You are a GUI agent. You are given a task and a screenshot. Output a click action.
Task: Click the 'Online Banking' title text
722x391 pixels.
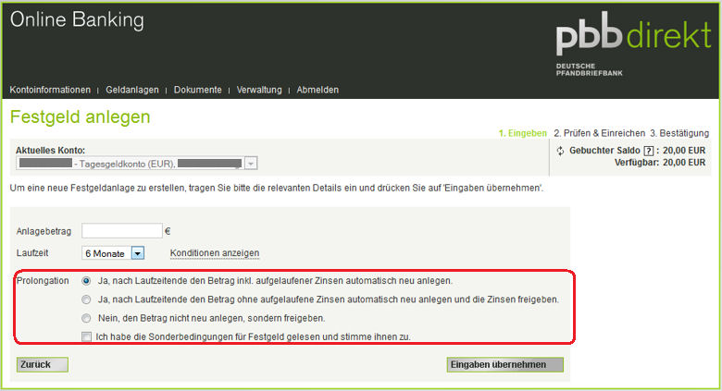click(x=77, y=20)
